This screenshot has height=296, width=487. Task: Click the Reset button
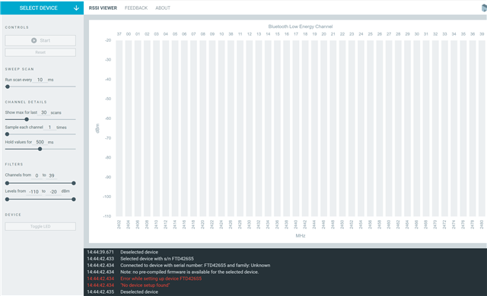[x=40, y=52]
